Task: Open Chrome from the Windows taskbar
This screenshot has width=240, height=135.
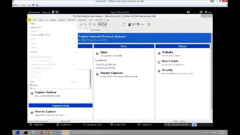Action: [x=49, y=132]
